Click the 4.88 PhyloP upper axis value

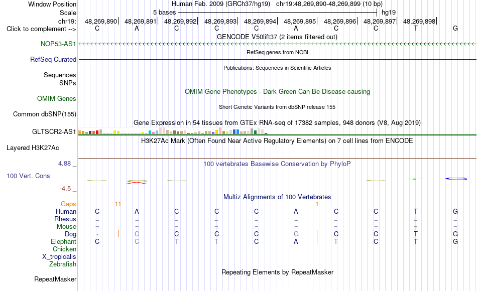pyautogui.click(x=64, y=164)
